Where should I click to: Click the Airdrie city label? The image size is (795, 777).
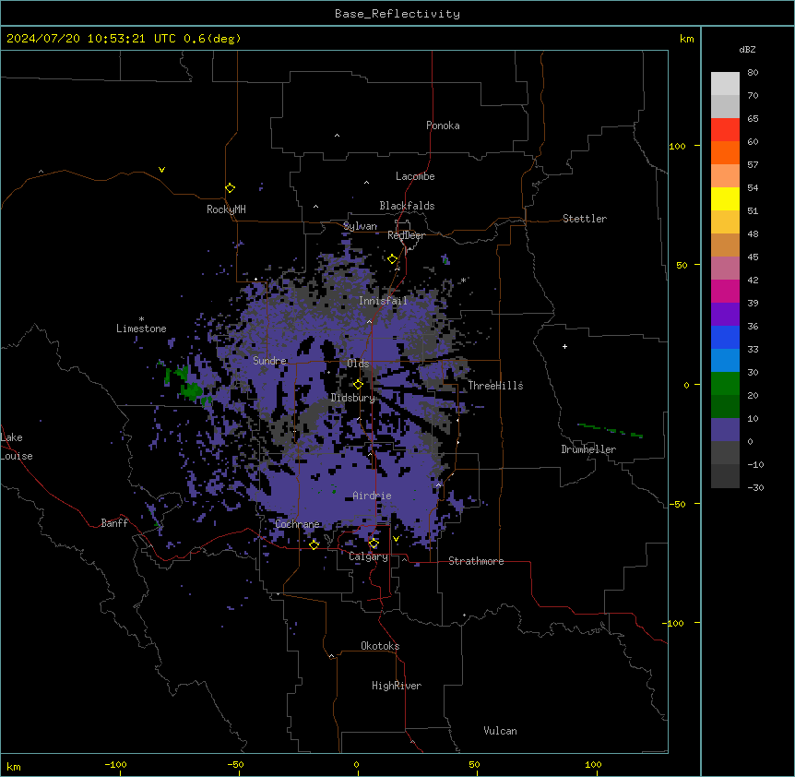[x=373, y=496]
